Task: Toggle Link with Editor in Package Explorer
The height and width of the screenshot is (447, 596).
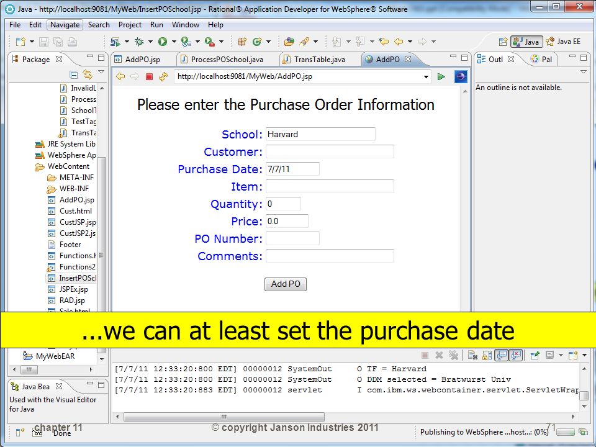Action: coord(88,74)
